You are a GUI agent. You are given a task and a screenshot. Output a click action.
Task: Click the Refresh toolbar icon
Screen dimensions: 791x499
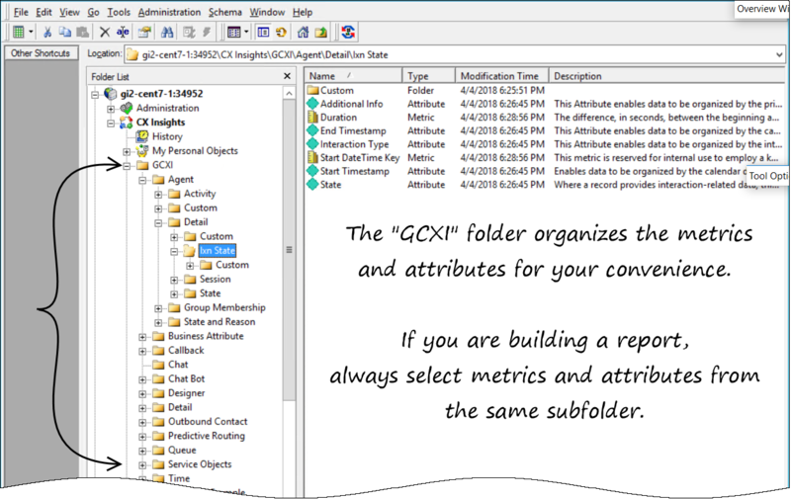pyautogui.click(x=282, y=32)
